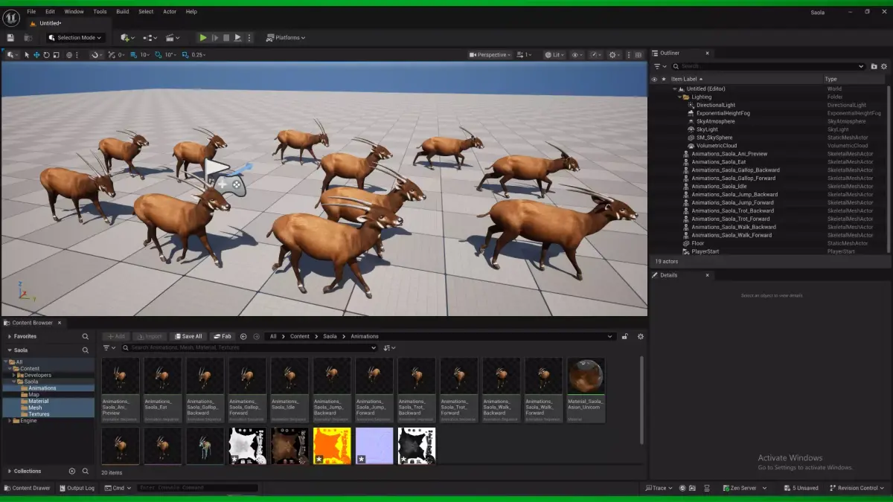The height and width of the screenshot is (502, 893).
Task: Click the Save All button
Action: pyautogui.click(x=188, y=337)
